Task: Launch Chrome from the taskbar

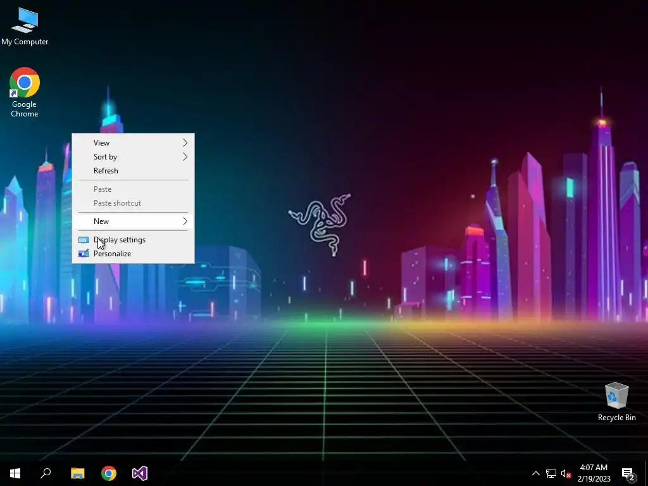Action: point(109,473)
